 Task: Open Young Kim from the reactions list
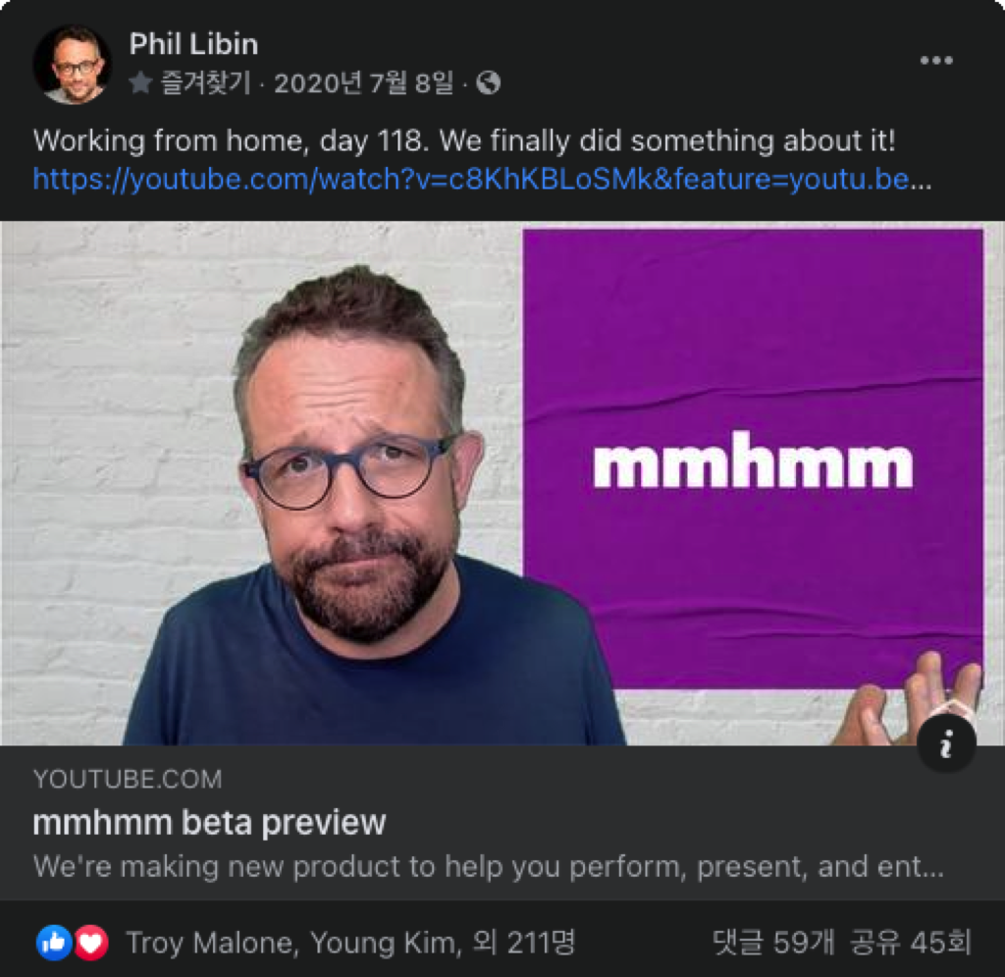(384, 943)
